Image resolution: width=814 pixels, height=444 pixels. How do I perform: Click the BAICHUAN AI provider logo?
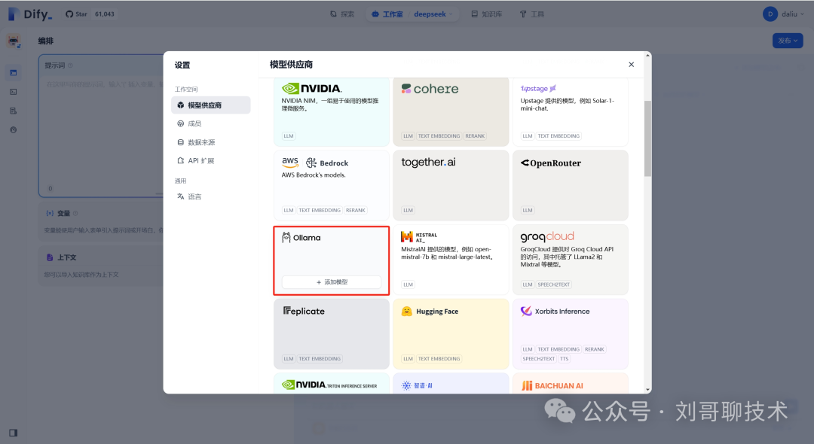(x=552, y=385)
